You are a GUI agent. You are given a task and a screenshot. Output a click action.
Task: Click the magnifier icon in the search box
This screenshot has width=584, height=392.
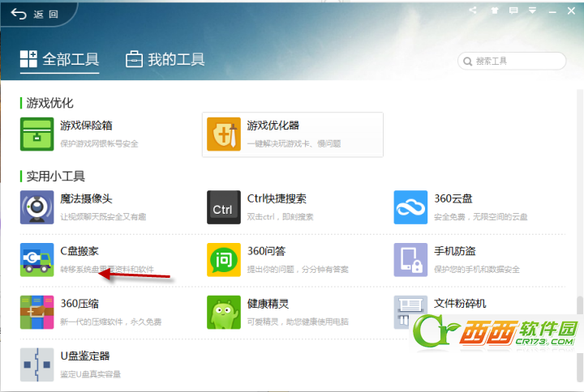pos(467,62)
